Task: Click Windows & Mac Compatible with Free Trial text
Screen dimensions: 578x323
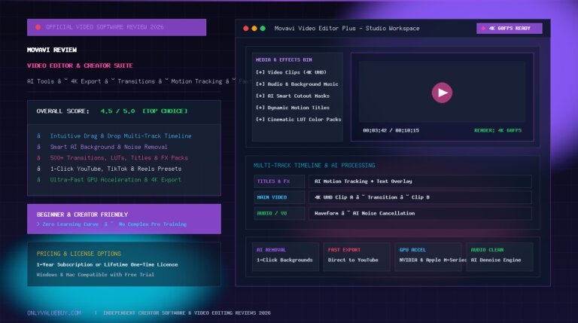Action: (95, 275)
